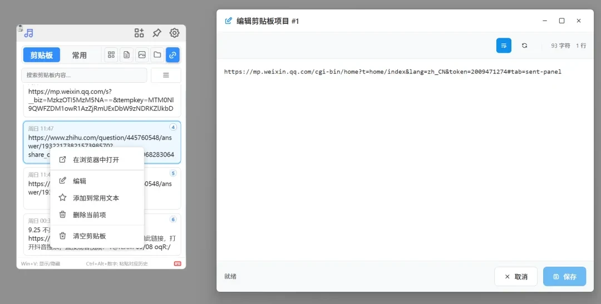Screen dimensions: 601x304
Task: Close the editor window
Action: (x=579, y=21)
